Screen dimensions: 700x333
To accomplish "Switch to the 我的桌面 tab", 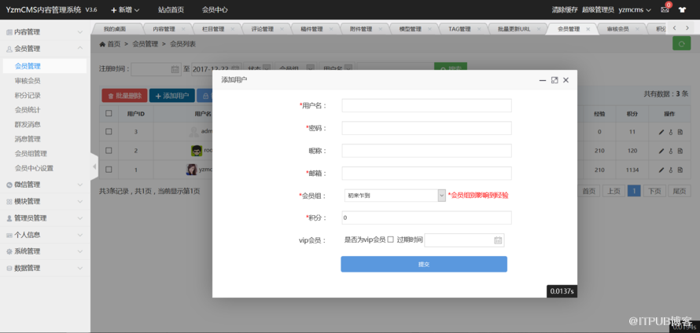I will [x=115, y=29].
